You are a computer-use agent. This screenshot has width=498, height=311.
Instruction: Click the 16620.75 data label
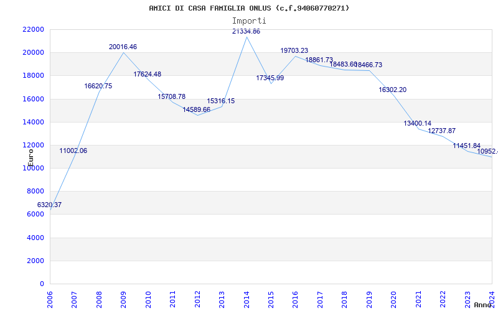98,86
